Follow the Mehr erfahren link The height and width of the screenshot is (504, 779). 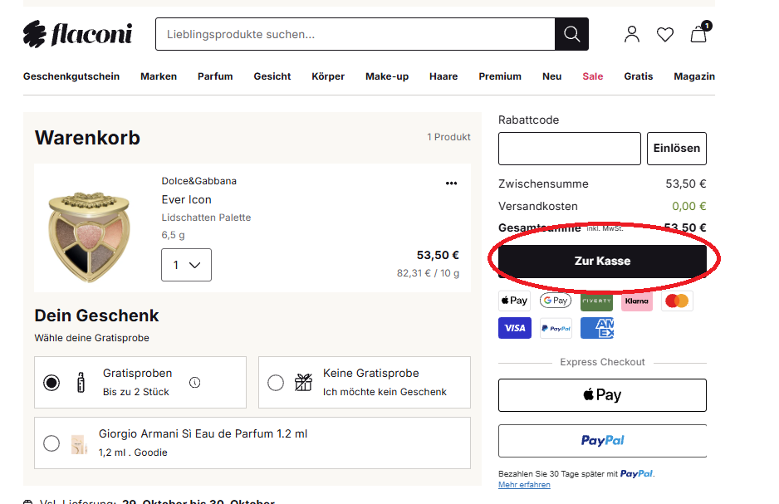click(x=524, y=485)
